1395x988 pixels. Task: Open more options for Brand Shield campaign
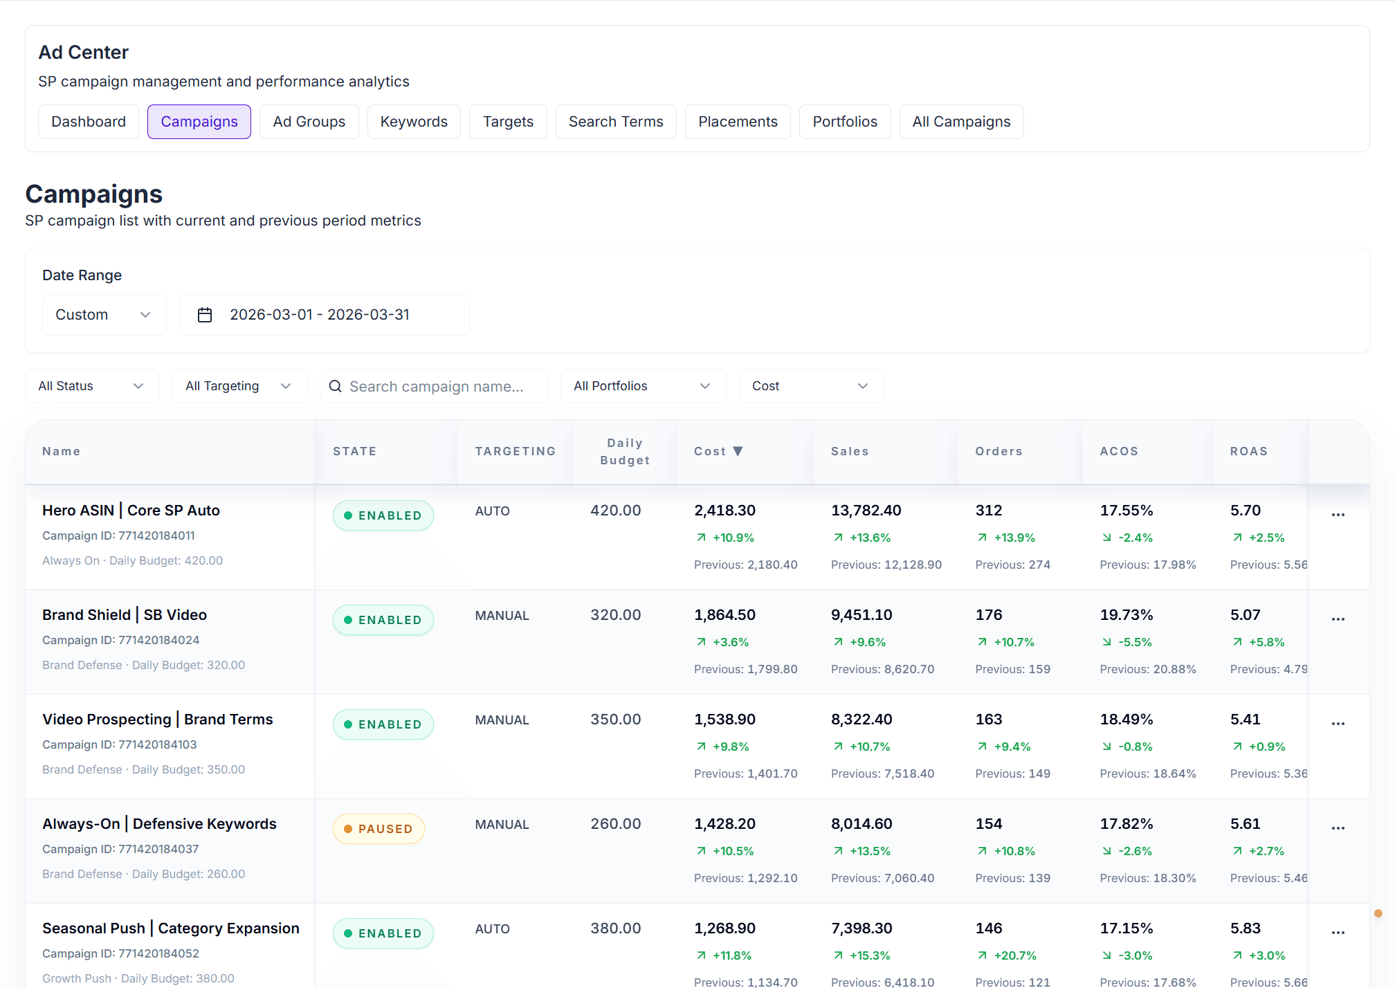1338,619
